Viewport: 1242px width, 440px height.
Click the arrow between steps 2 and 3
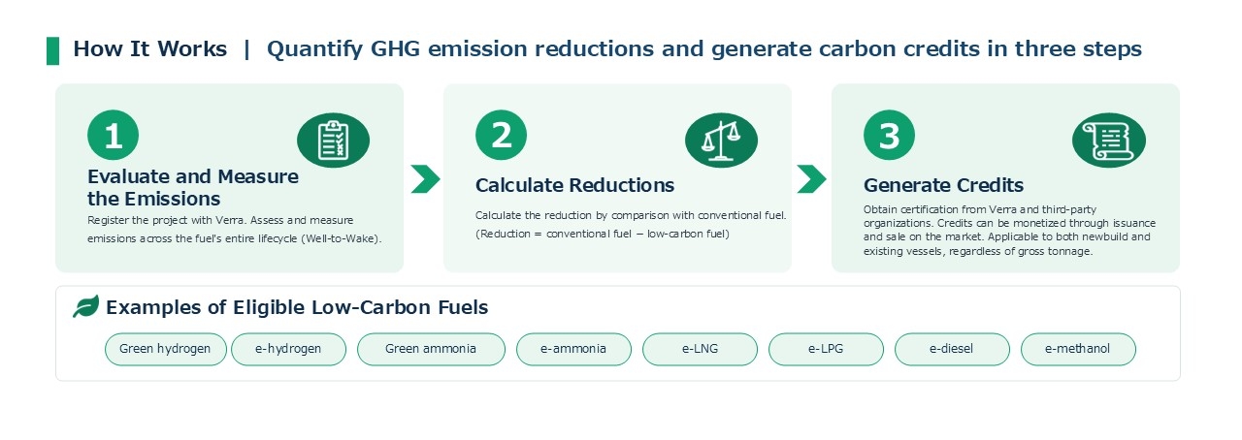point(811,178)
